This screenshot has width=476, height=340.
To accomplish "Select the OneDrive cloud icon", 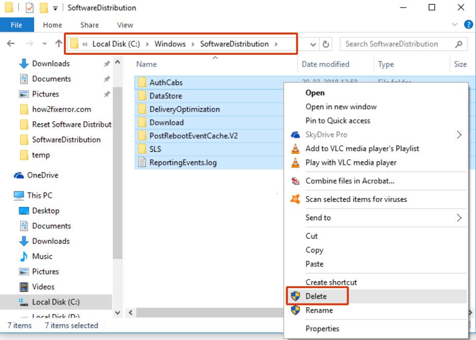I will tap(19, 175).
